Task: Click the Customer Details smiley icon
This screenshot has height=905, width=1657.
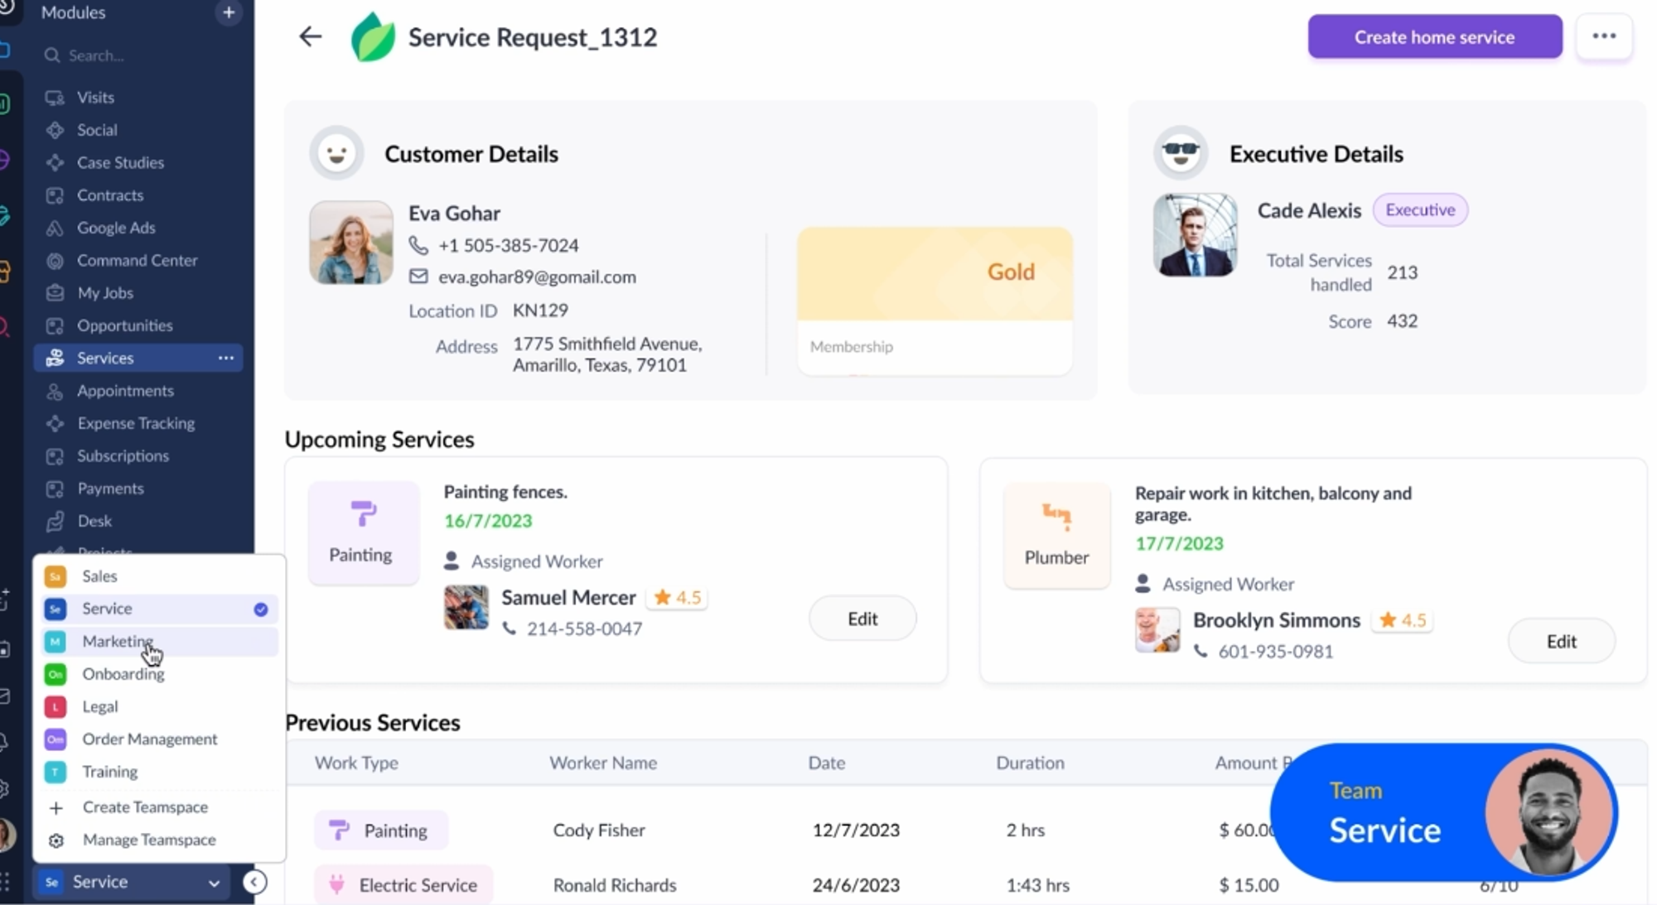Action: (x=336, y=153)
